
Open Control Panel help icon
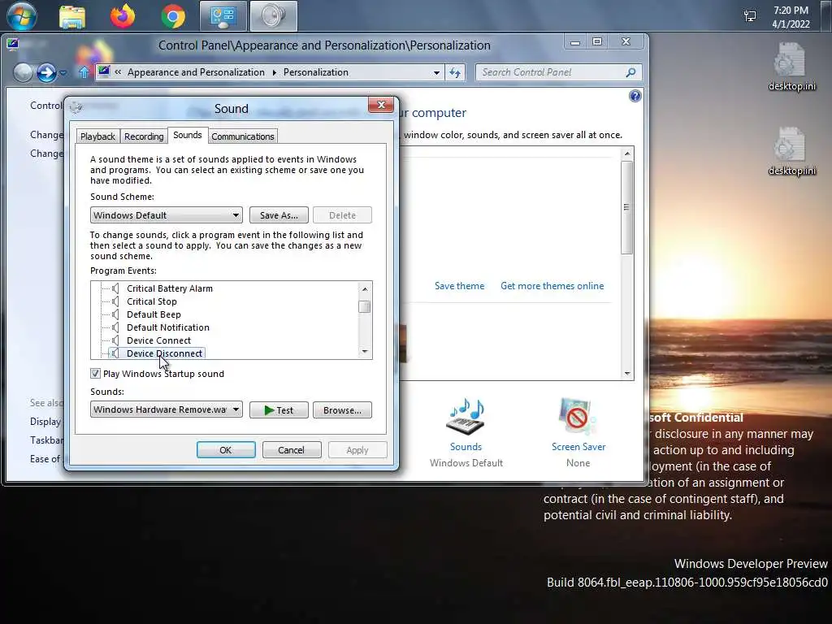[x=635, y=96]
